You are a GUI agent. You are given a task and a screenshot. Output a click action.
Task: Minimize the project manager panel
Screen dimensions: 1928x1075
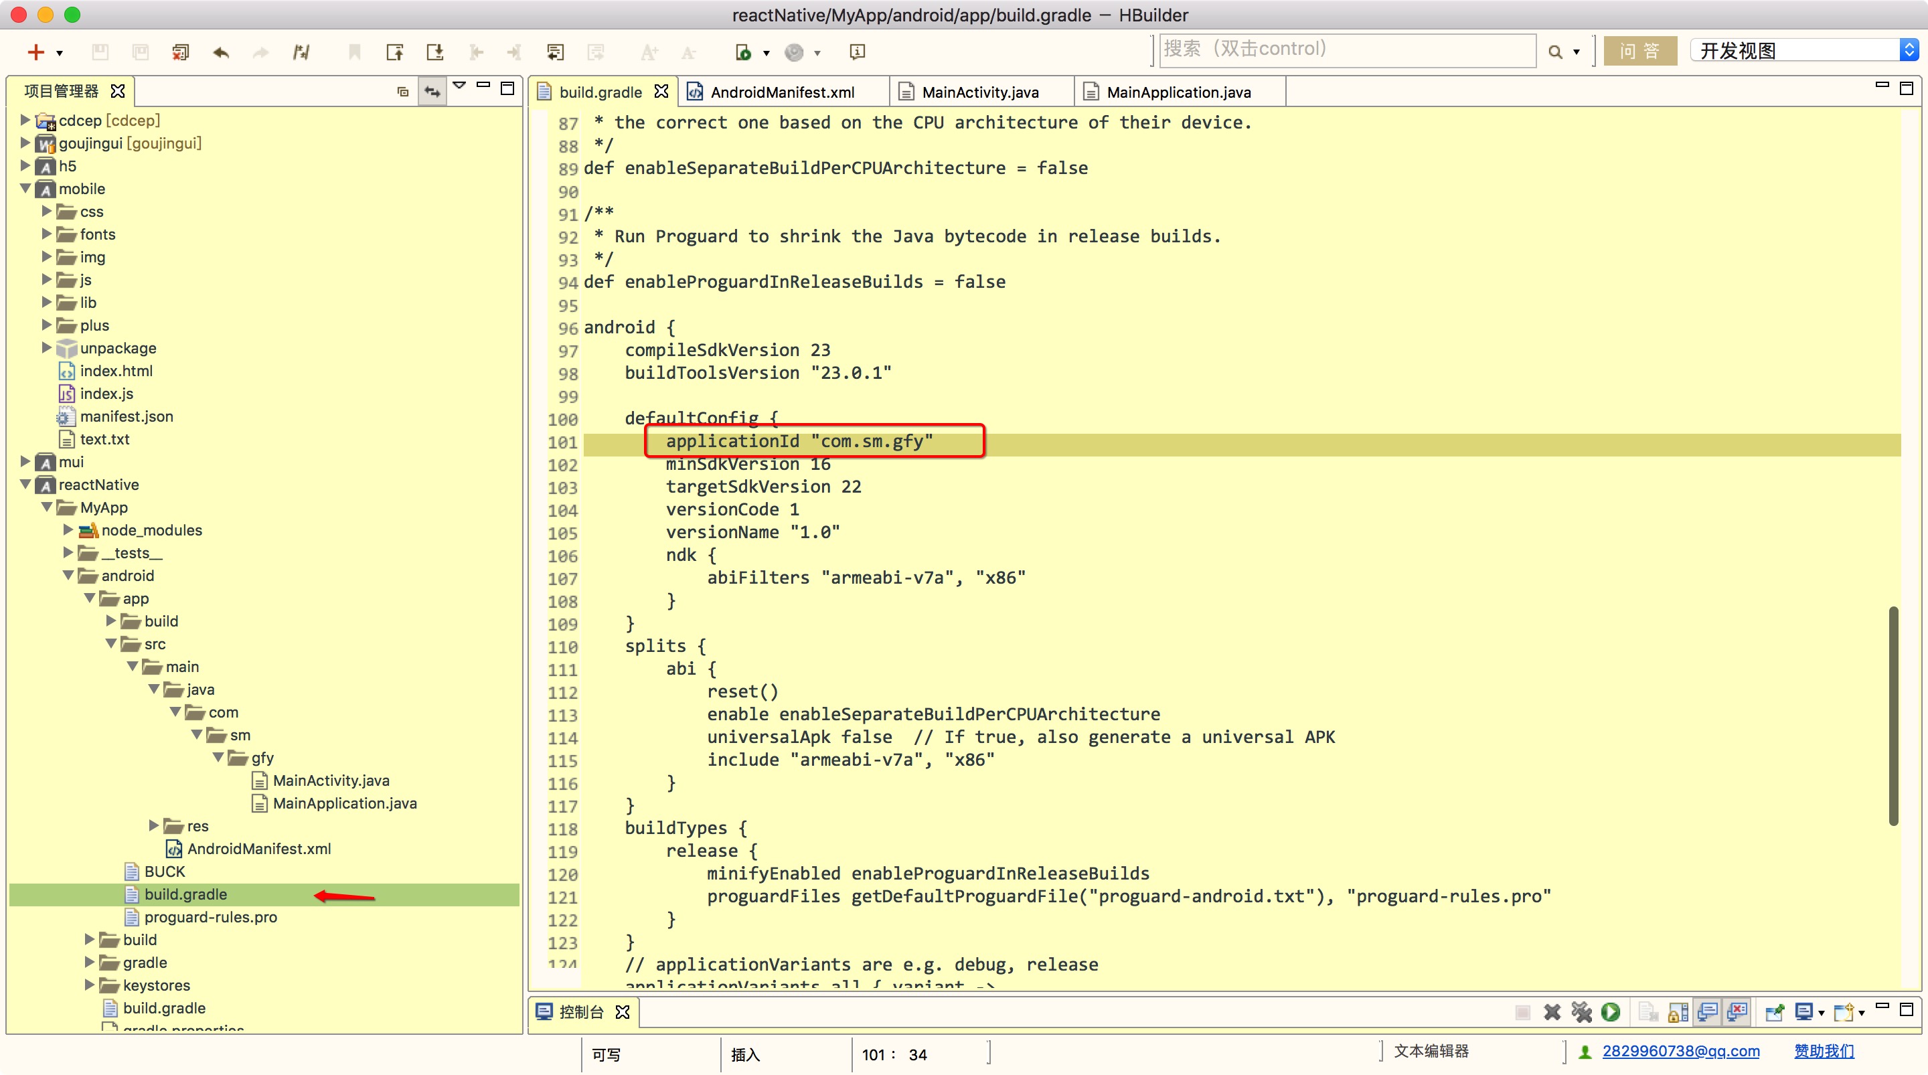pyautogui.click(x=483, y=85)
